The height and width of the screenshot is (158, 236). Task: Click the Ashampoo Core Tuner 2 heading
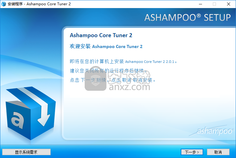(x=101, y=35)
